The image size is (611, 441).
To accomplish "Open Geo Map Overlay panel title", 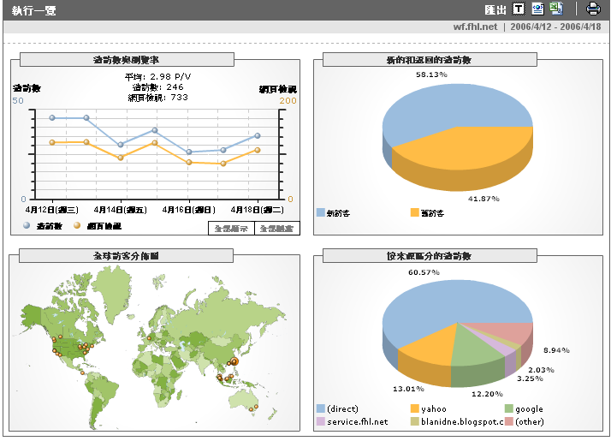I will tap(126, 256).
